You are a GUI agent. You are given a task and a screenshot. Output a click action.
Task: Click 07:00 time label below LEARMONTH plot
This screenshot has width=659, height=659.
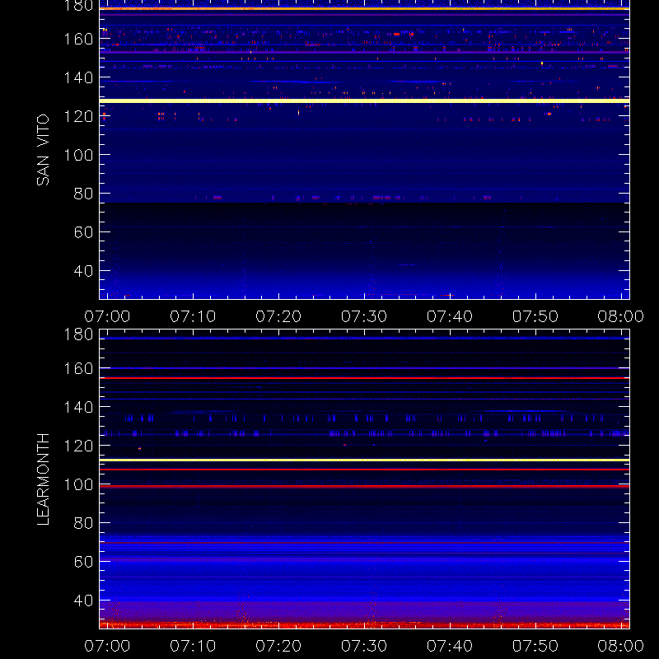(x=107, y=646)
